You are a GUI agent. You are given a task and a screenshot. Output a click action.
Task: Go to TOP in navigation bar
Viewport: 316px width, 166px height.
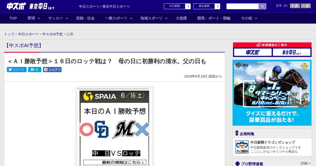13,18
